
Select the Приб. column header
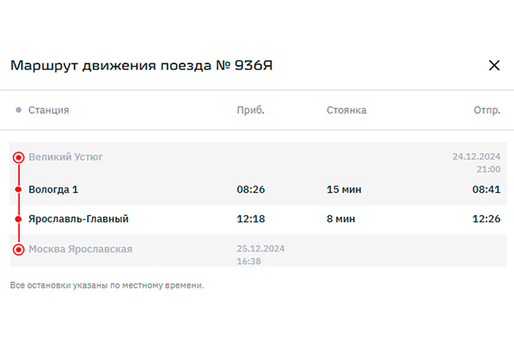pos(251,110)
